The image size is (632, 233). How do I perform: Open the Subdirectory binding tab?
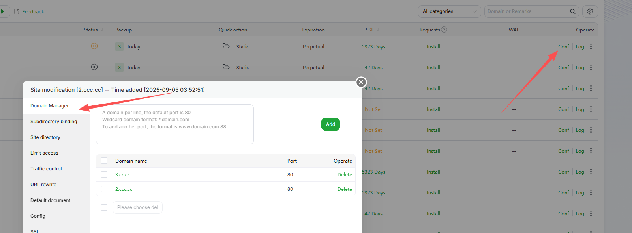click(x=54, y=122)
